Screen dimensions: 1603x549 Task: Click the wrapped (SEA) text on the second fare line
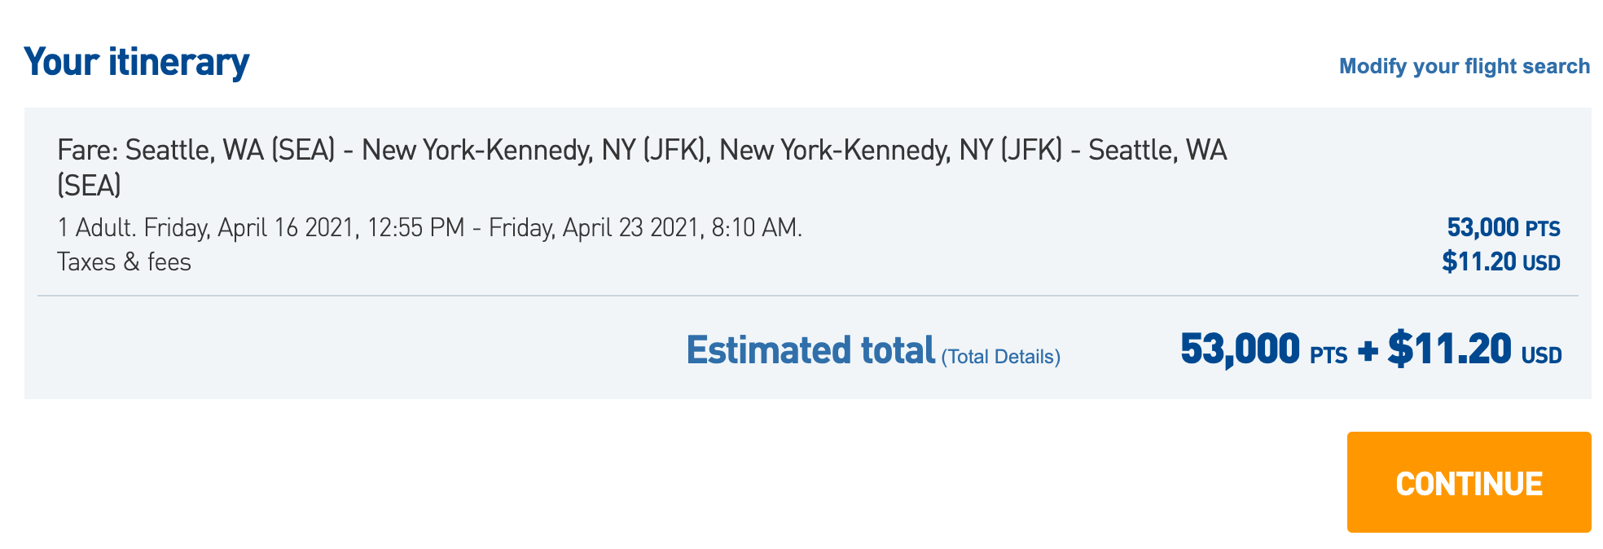(x=90, y=186)
